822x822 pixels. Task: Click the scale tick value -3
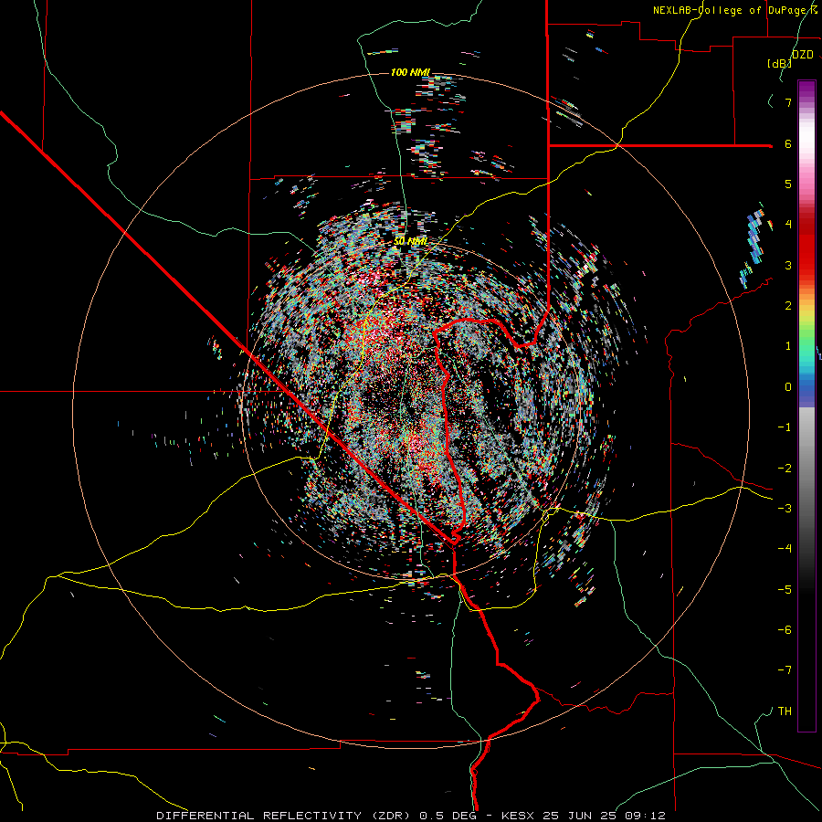pyautogui.click(x=785, y=508)
